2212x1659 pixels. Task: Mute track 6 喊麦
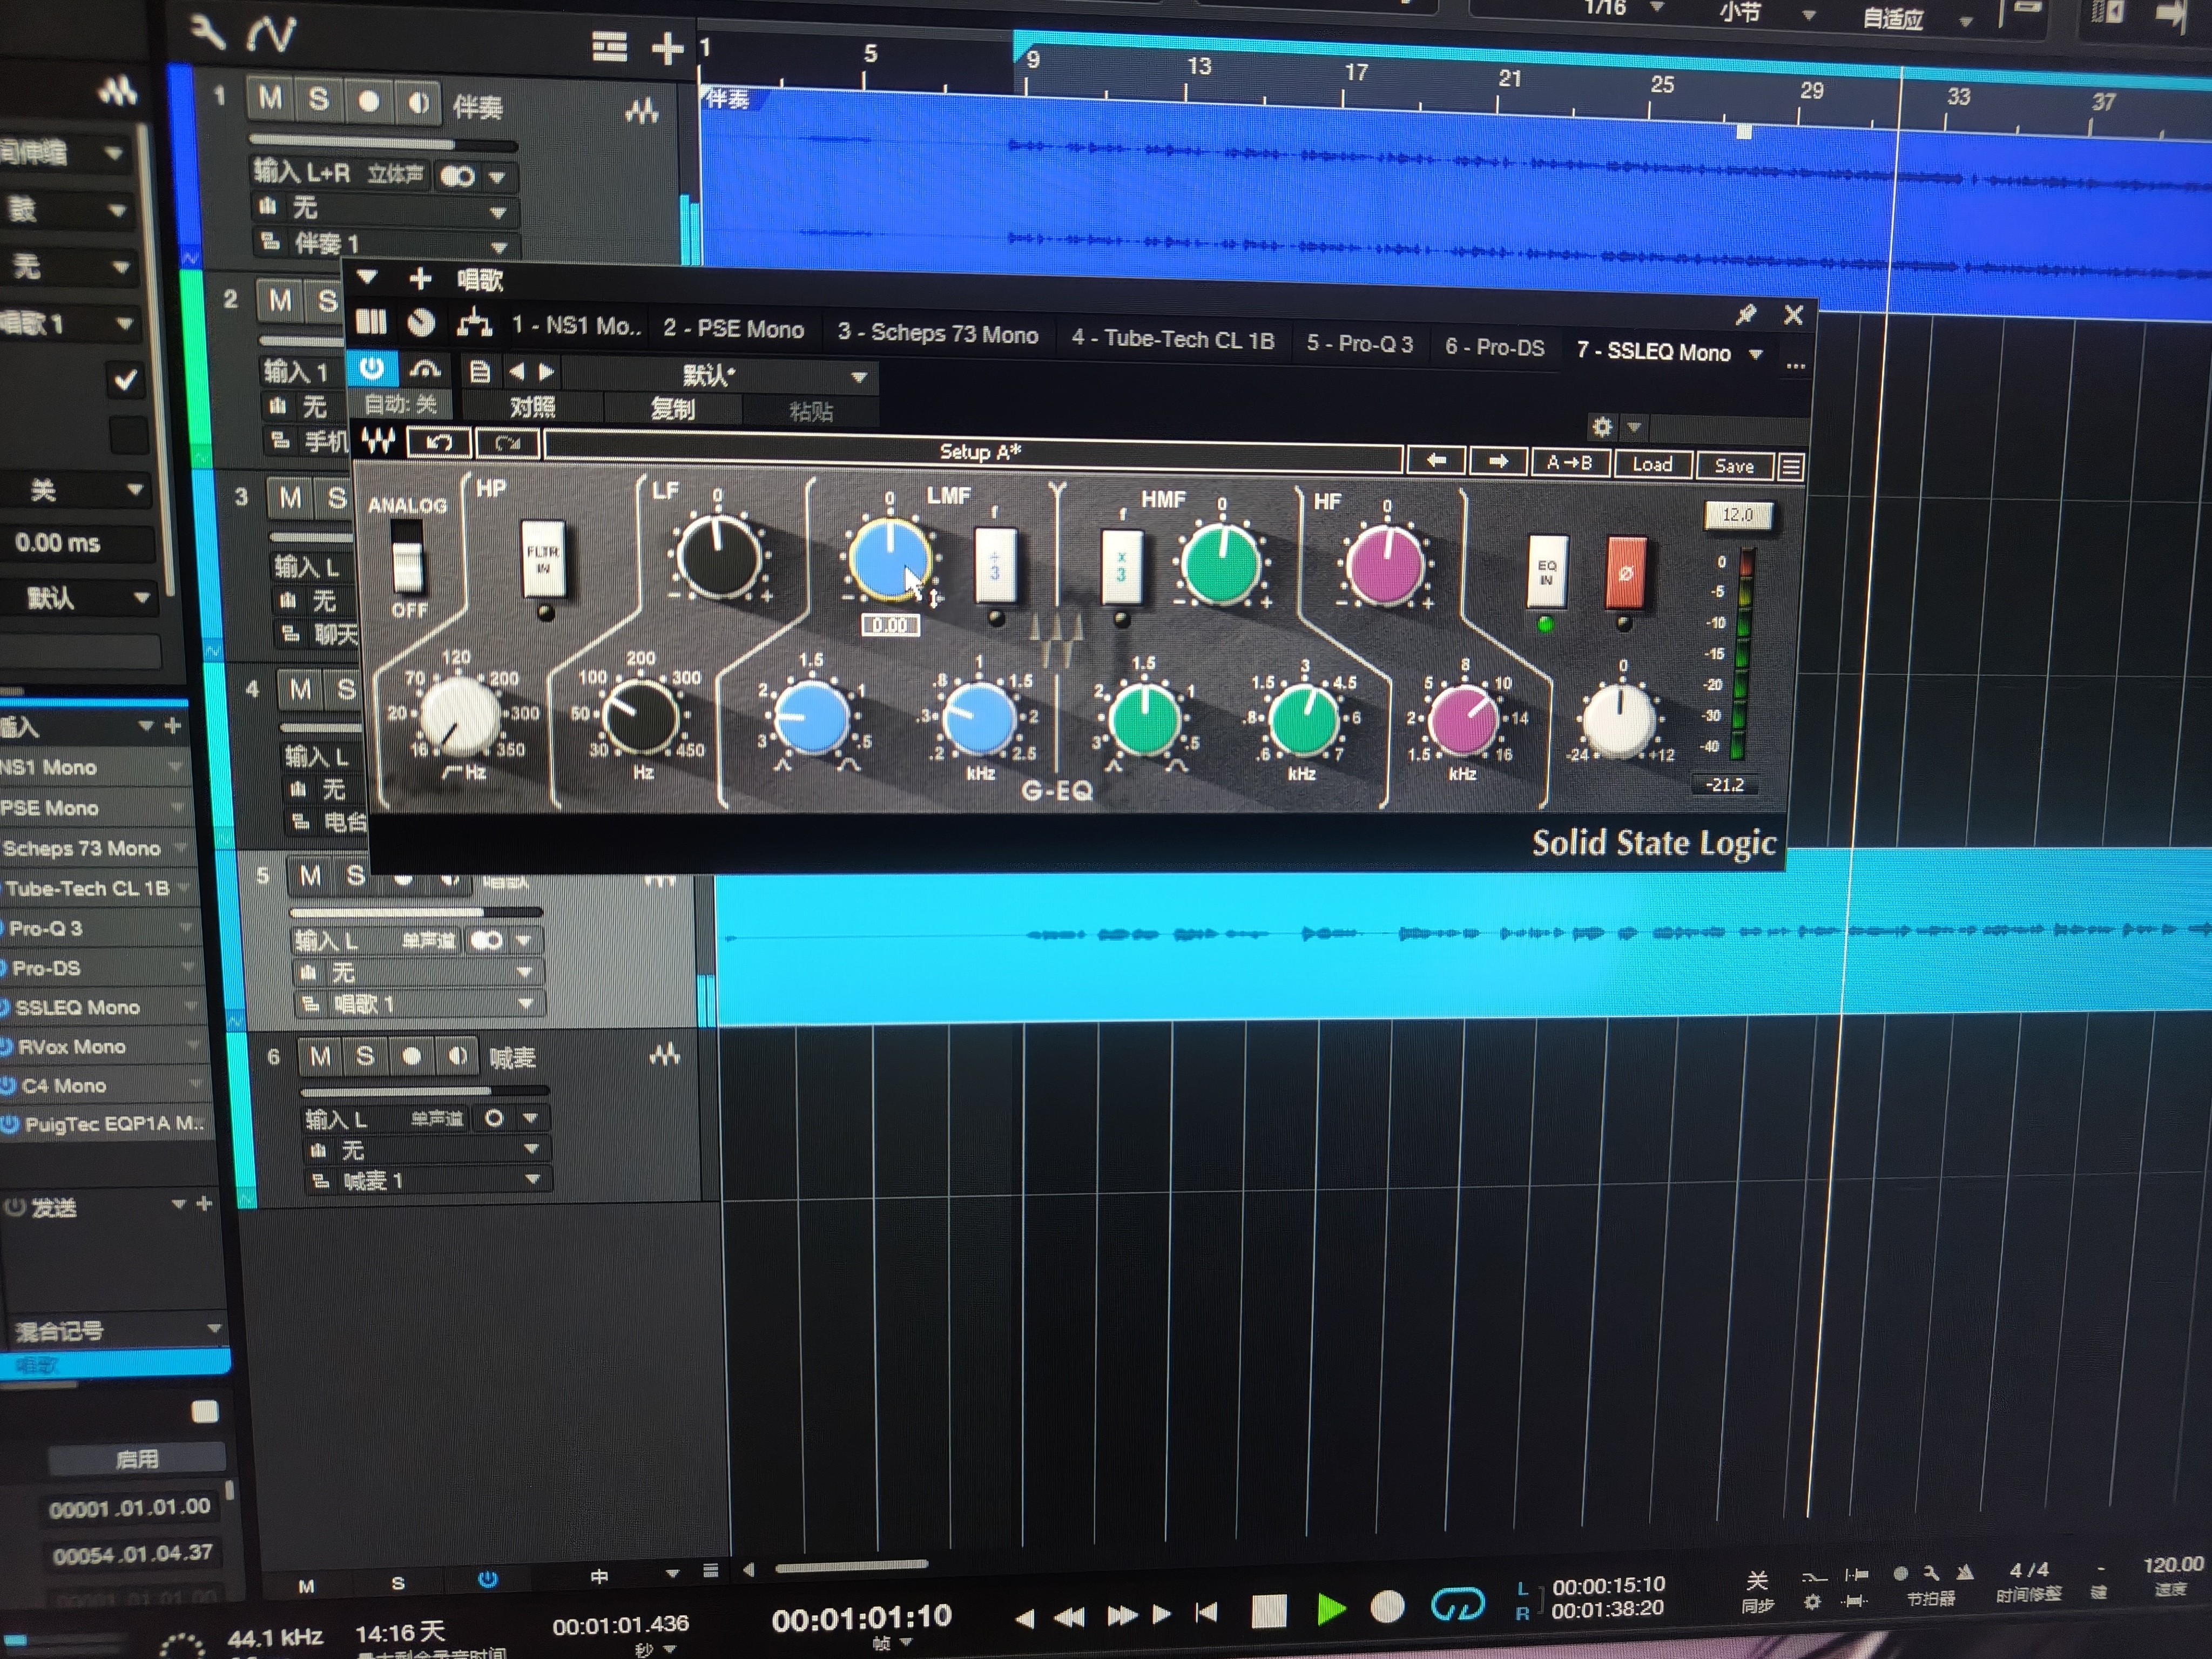[x=320, y=1056]
